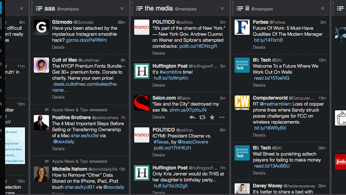Open @matthamblen mention

pyautogui.click(x=275, y=104)
